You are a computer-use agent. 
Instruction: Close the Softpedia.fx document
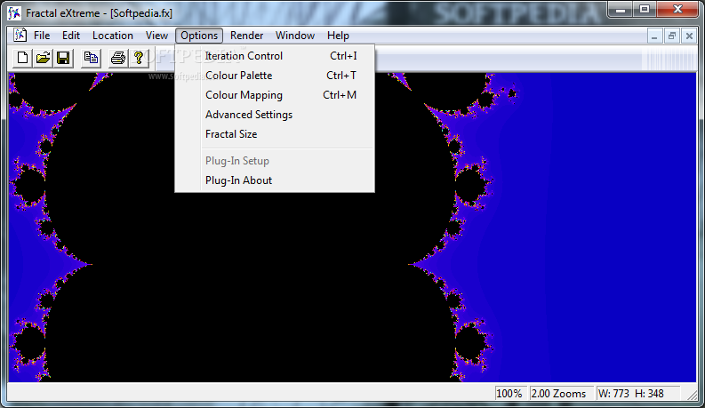click(689, 36)
